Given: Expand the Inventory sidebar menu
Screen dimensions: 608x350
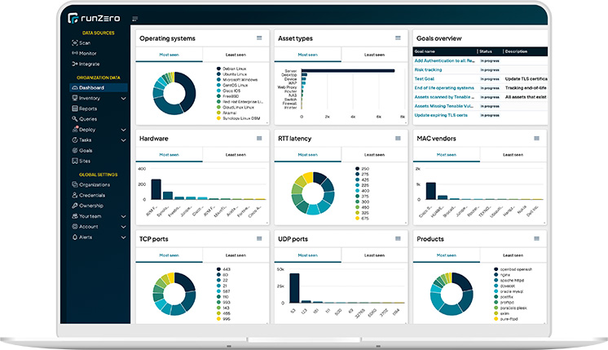Looking at the screenshot, I should (x=123, y=98).
